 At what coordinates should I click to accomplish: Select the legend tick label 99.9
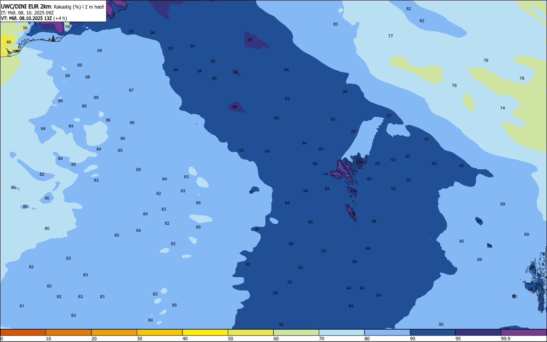[505, 339]
